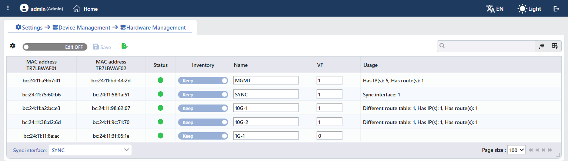Open Device Management breadcrumb link
Viewport: 568px width, 161px height.
tap(81, 27)
